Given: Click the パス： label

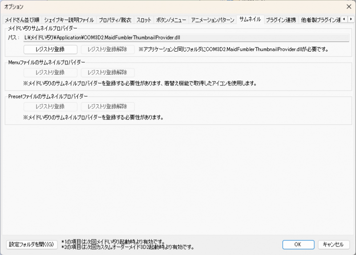Looking at the screenshot, I should point(14,38).
